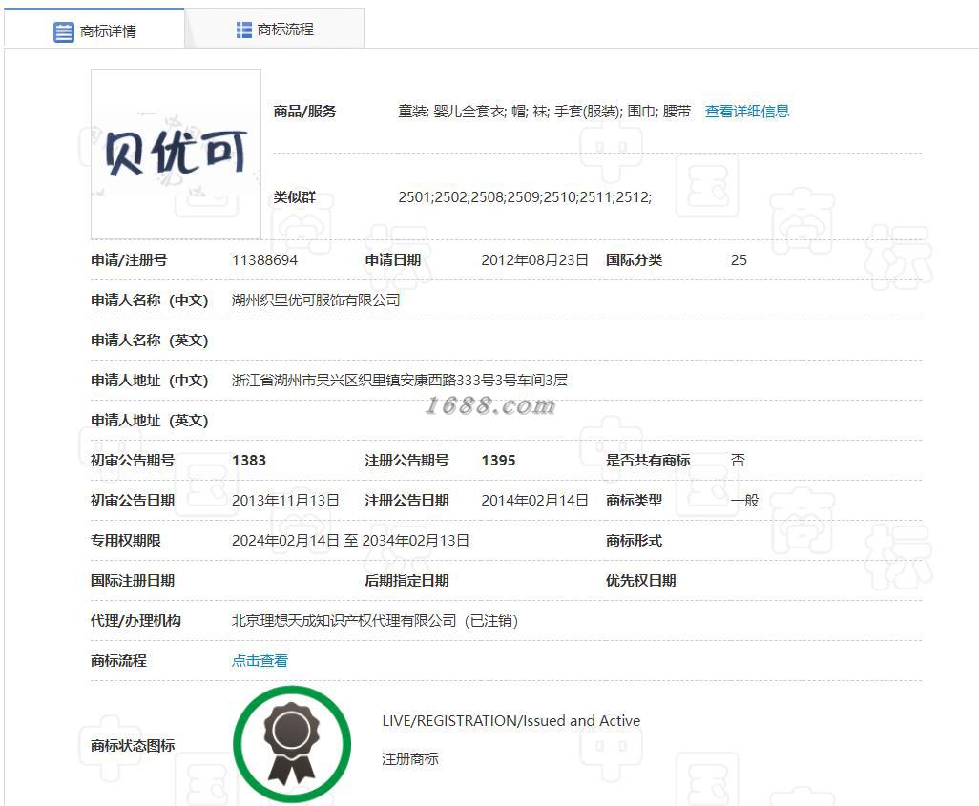Open the 商标流程 tab
Screen dimensions: 979x806
pyautogui.click(x=275, y=29)
